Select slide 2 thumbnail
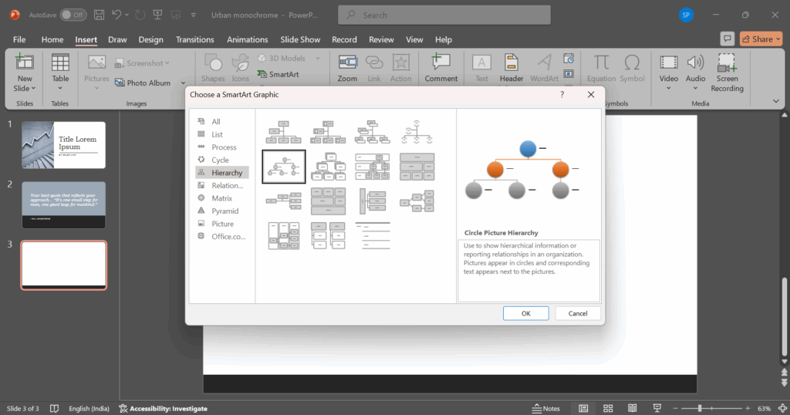The image size is (790, 415). (63, 204)
